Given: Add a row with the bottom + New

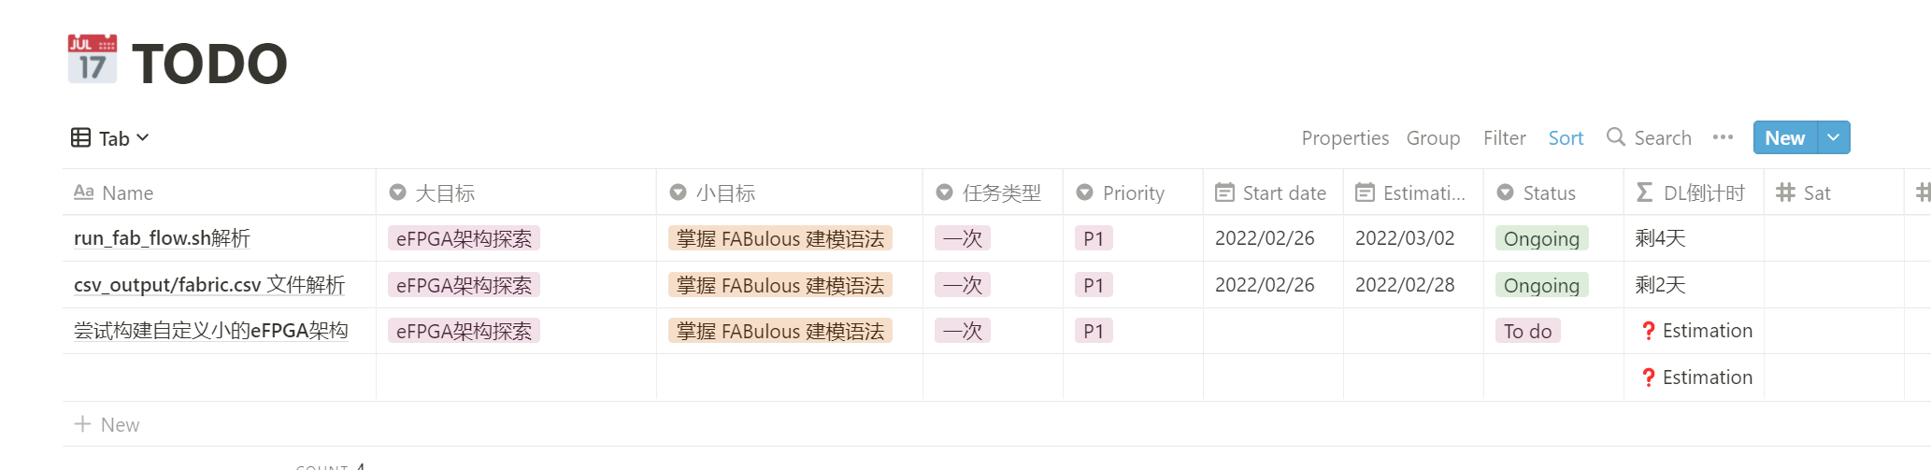Looking at the screenshot, I should 107,424.
